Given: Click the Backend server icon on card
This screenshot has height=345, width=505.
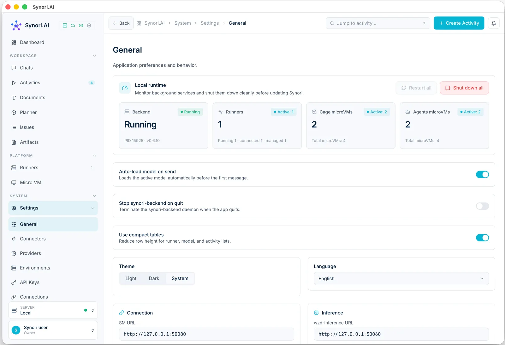Looking at the screenshot, I should tap(127, 112).
